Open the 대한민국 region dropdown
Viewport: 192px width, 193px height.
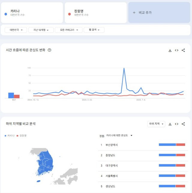16,30
